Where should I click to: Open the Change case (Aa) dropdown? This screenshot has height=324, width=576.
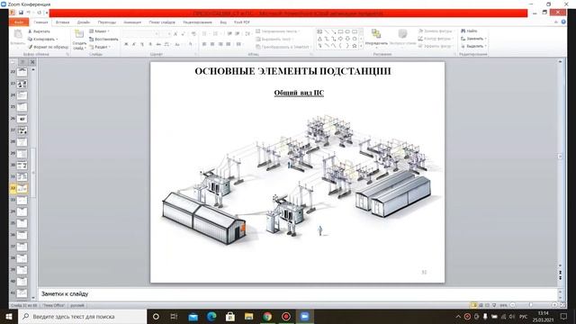pyautogui.click(x=178, y=44)
